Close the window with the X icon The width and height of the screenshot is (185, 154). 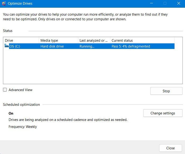pos(179,3)
